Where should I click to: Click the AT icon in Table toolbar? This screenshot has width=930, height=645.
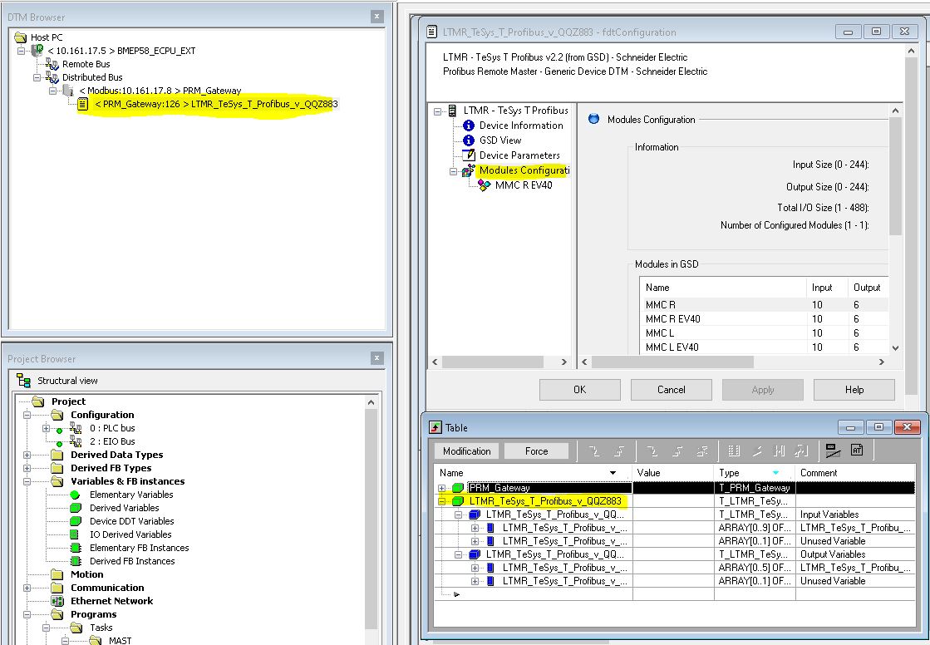click(x=857, y=451)
